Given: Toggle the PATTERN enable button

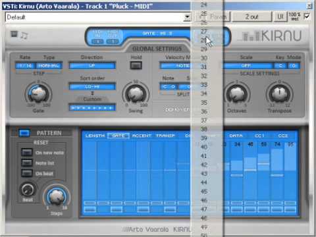Looking at the screenshot, I should click(24, 133).
